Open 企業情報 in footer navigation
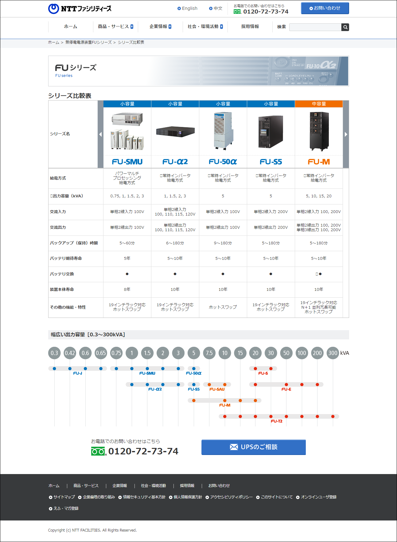The height and width of the screenshot is (542, 397). [x=120, y=486]
